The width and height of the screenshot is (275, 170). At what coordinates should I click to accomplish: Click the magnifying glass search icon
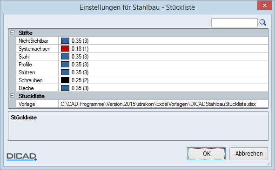tap(263, 22)
